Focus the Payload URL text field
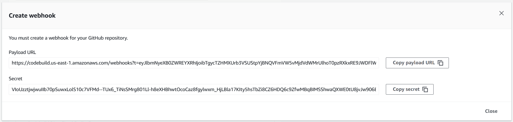Screen dimensions: 513x122 194,63
